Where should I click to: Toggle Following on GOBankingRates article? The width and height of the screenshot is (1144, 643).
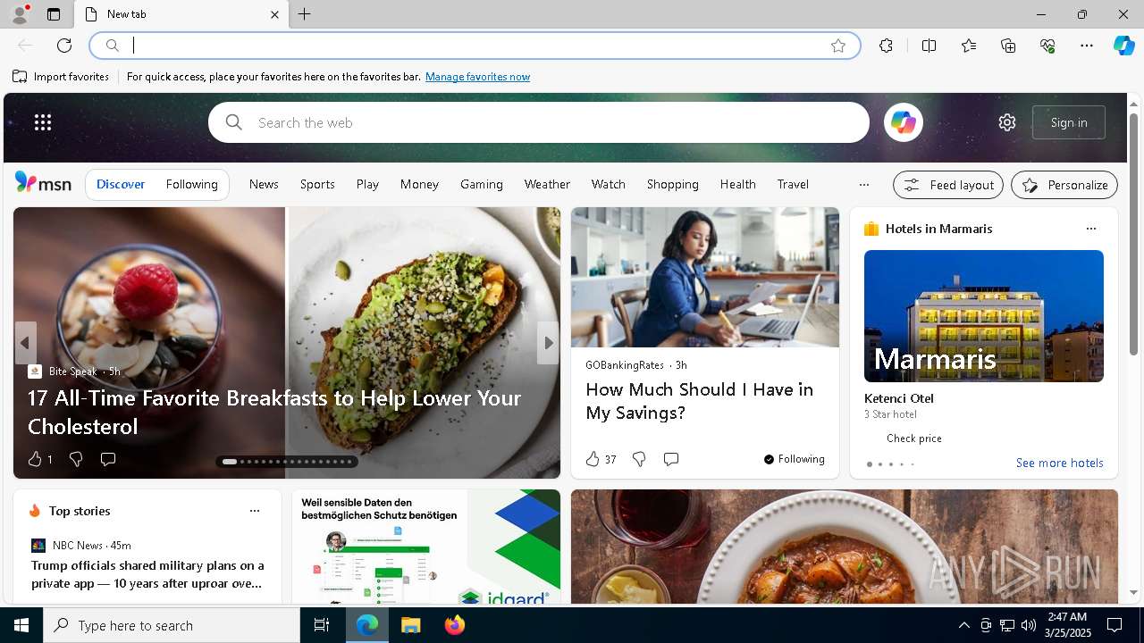[x=794, y=459]
